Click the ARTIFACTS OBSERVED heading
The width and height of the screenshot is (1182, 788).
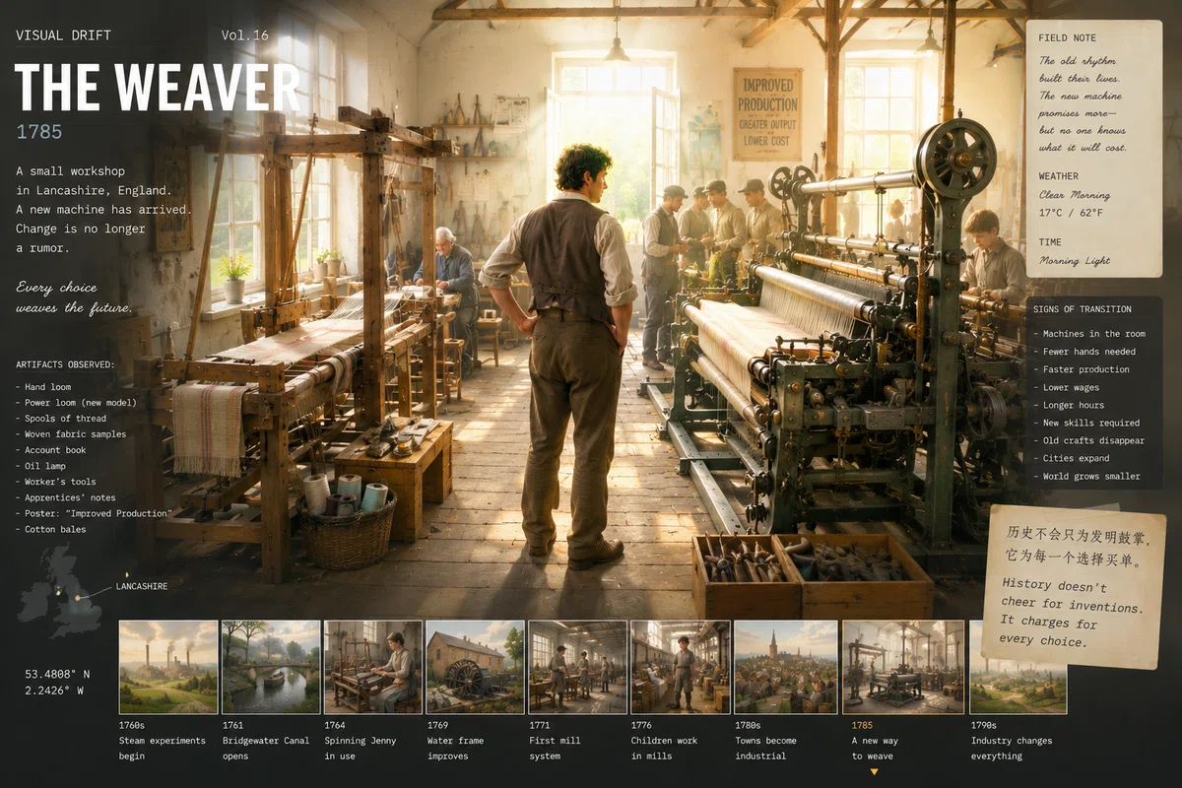tap(65, 364)
